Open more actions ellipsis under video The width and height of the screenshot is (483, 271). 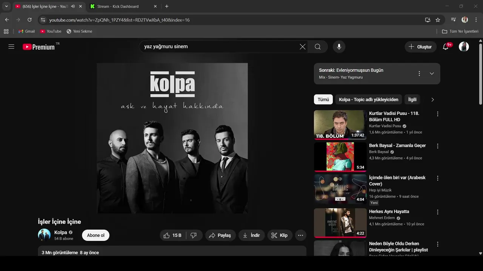point(300,235)
